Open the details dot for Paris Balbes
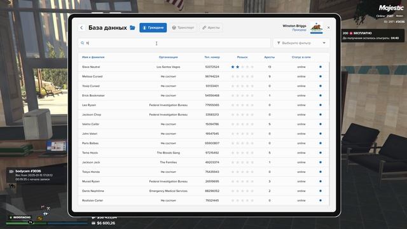 tap(321, 143)
